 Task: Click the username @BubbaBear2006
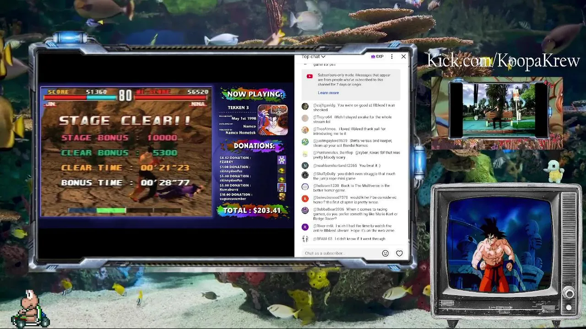(328, 209)
